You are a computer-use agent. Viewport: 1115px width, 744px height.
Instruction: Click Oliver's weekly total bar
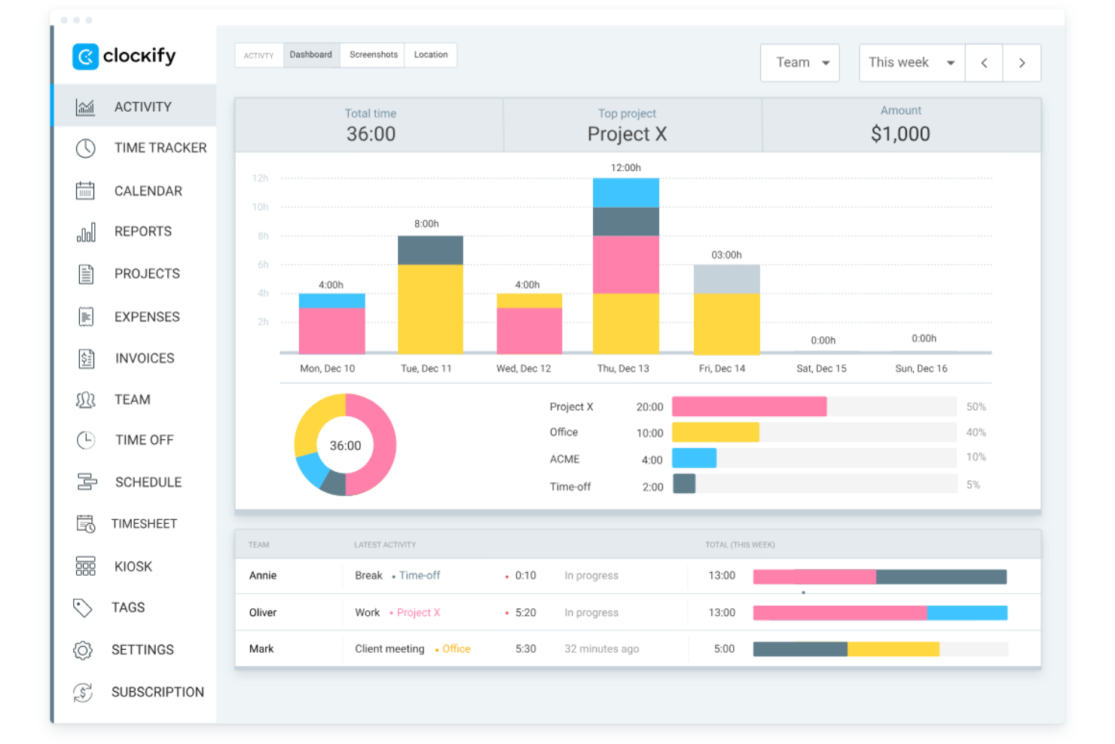pos(880,613)
